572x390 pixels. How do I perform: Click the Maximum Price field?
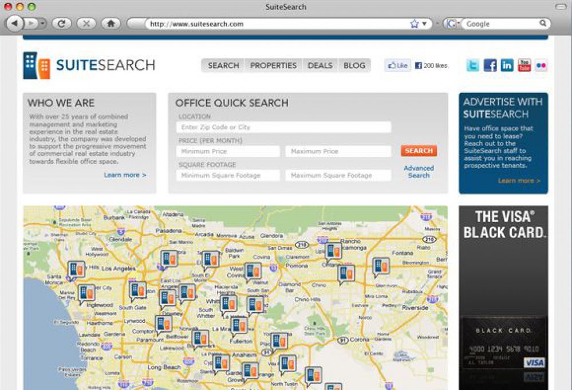coord(338,151)
